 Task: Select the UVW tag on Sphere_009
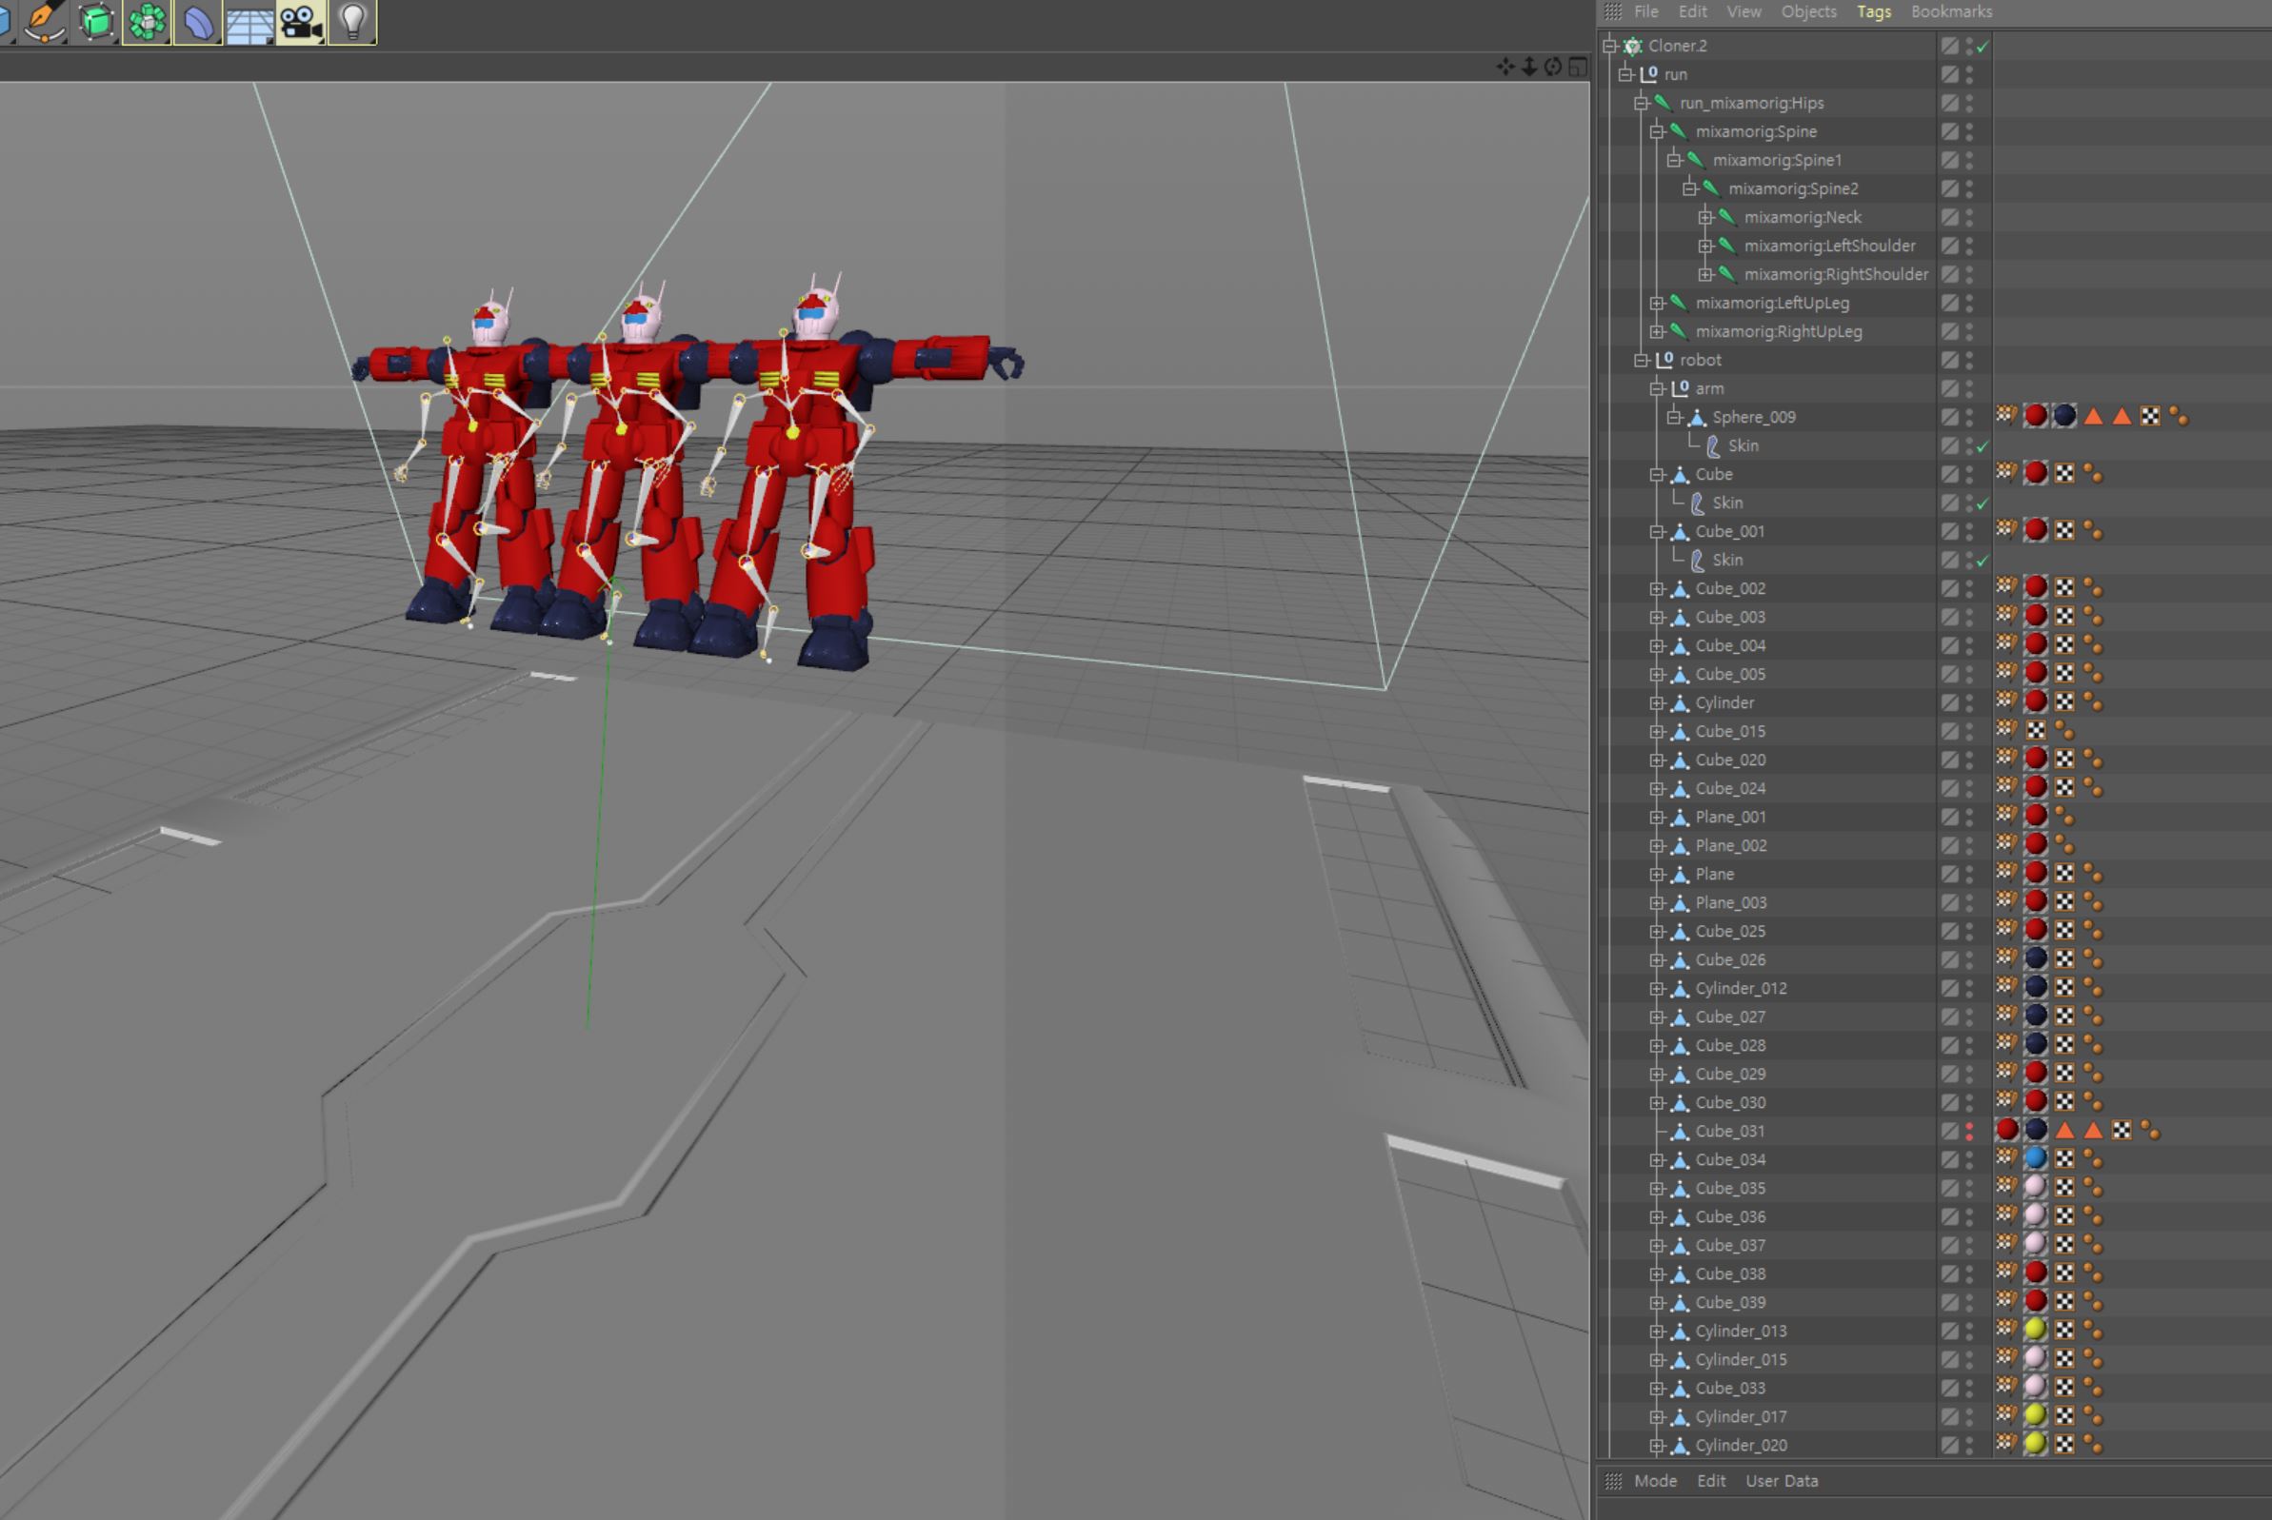pos(2151,417)
